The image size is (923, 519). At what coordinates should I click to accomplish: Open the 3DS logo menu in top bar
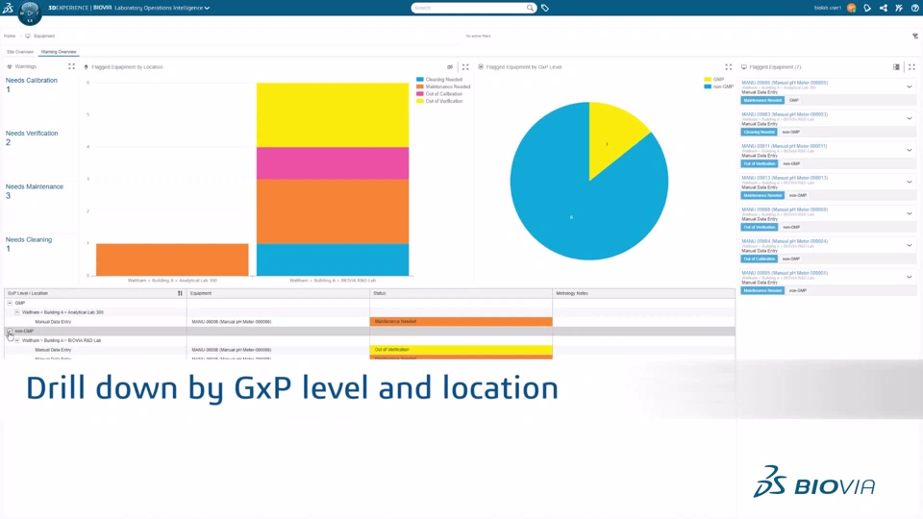coord(8,8)
